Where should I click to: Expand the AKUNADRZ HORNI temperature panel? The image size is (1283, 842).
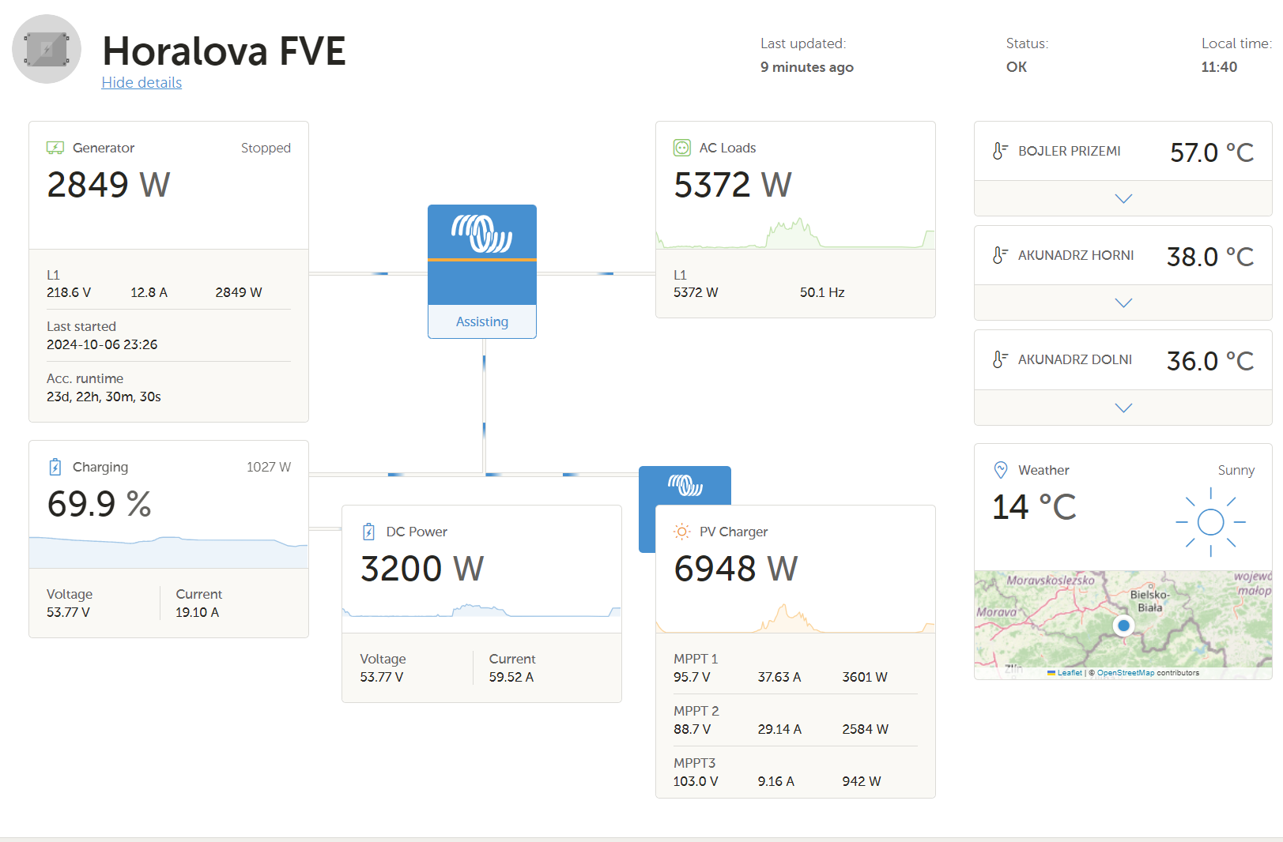coord(1123,303)
